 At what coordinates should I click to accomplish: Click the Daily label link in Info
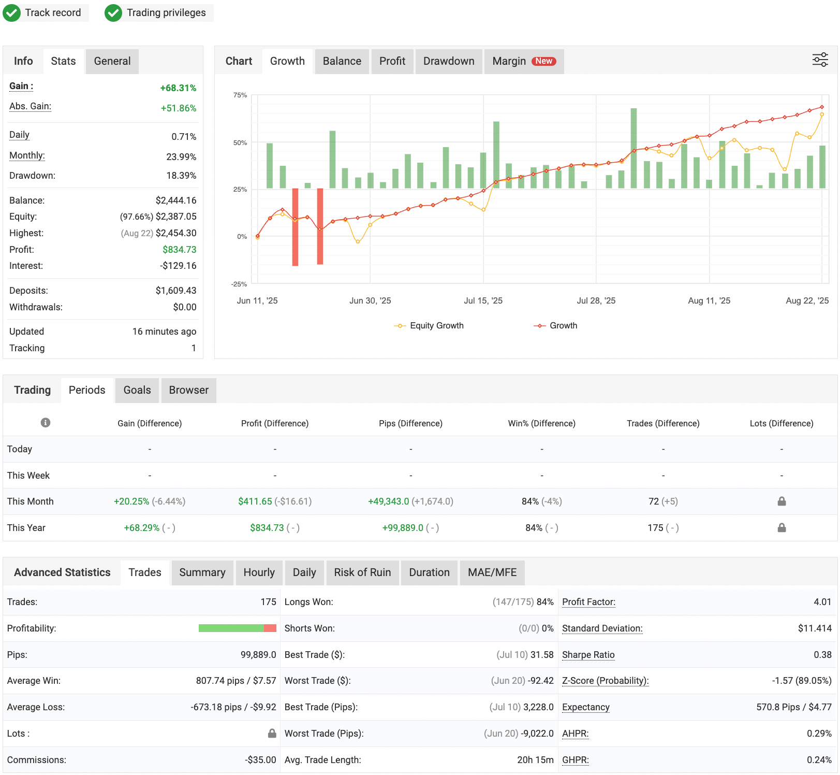pos(19,135)
